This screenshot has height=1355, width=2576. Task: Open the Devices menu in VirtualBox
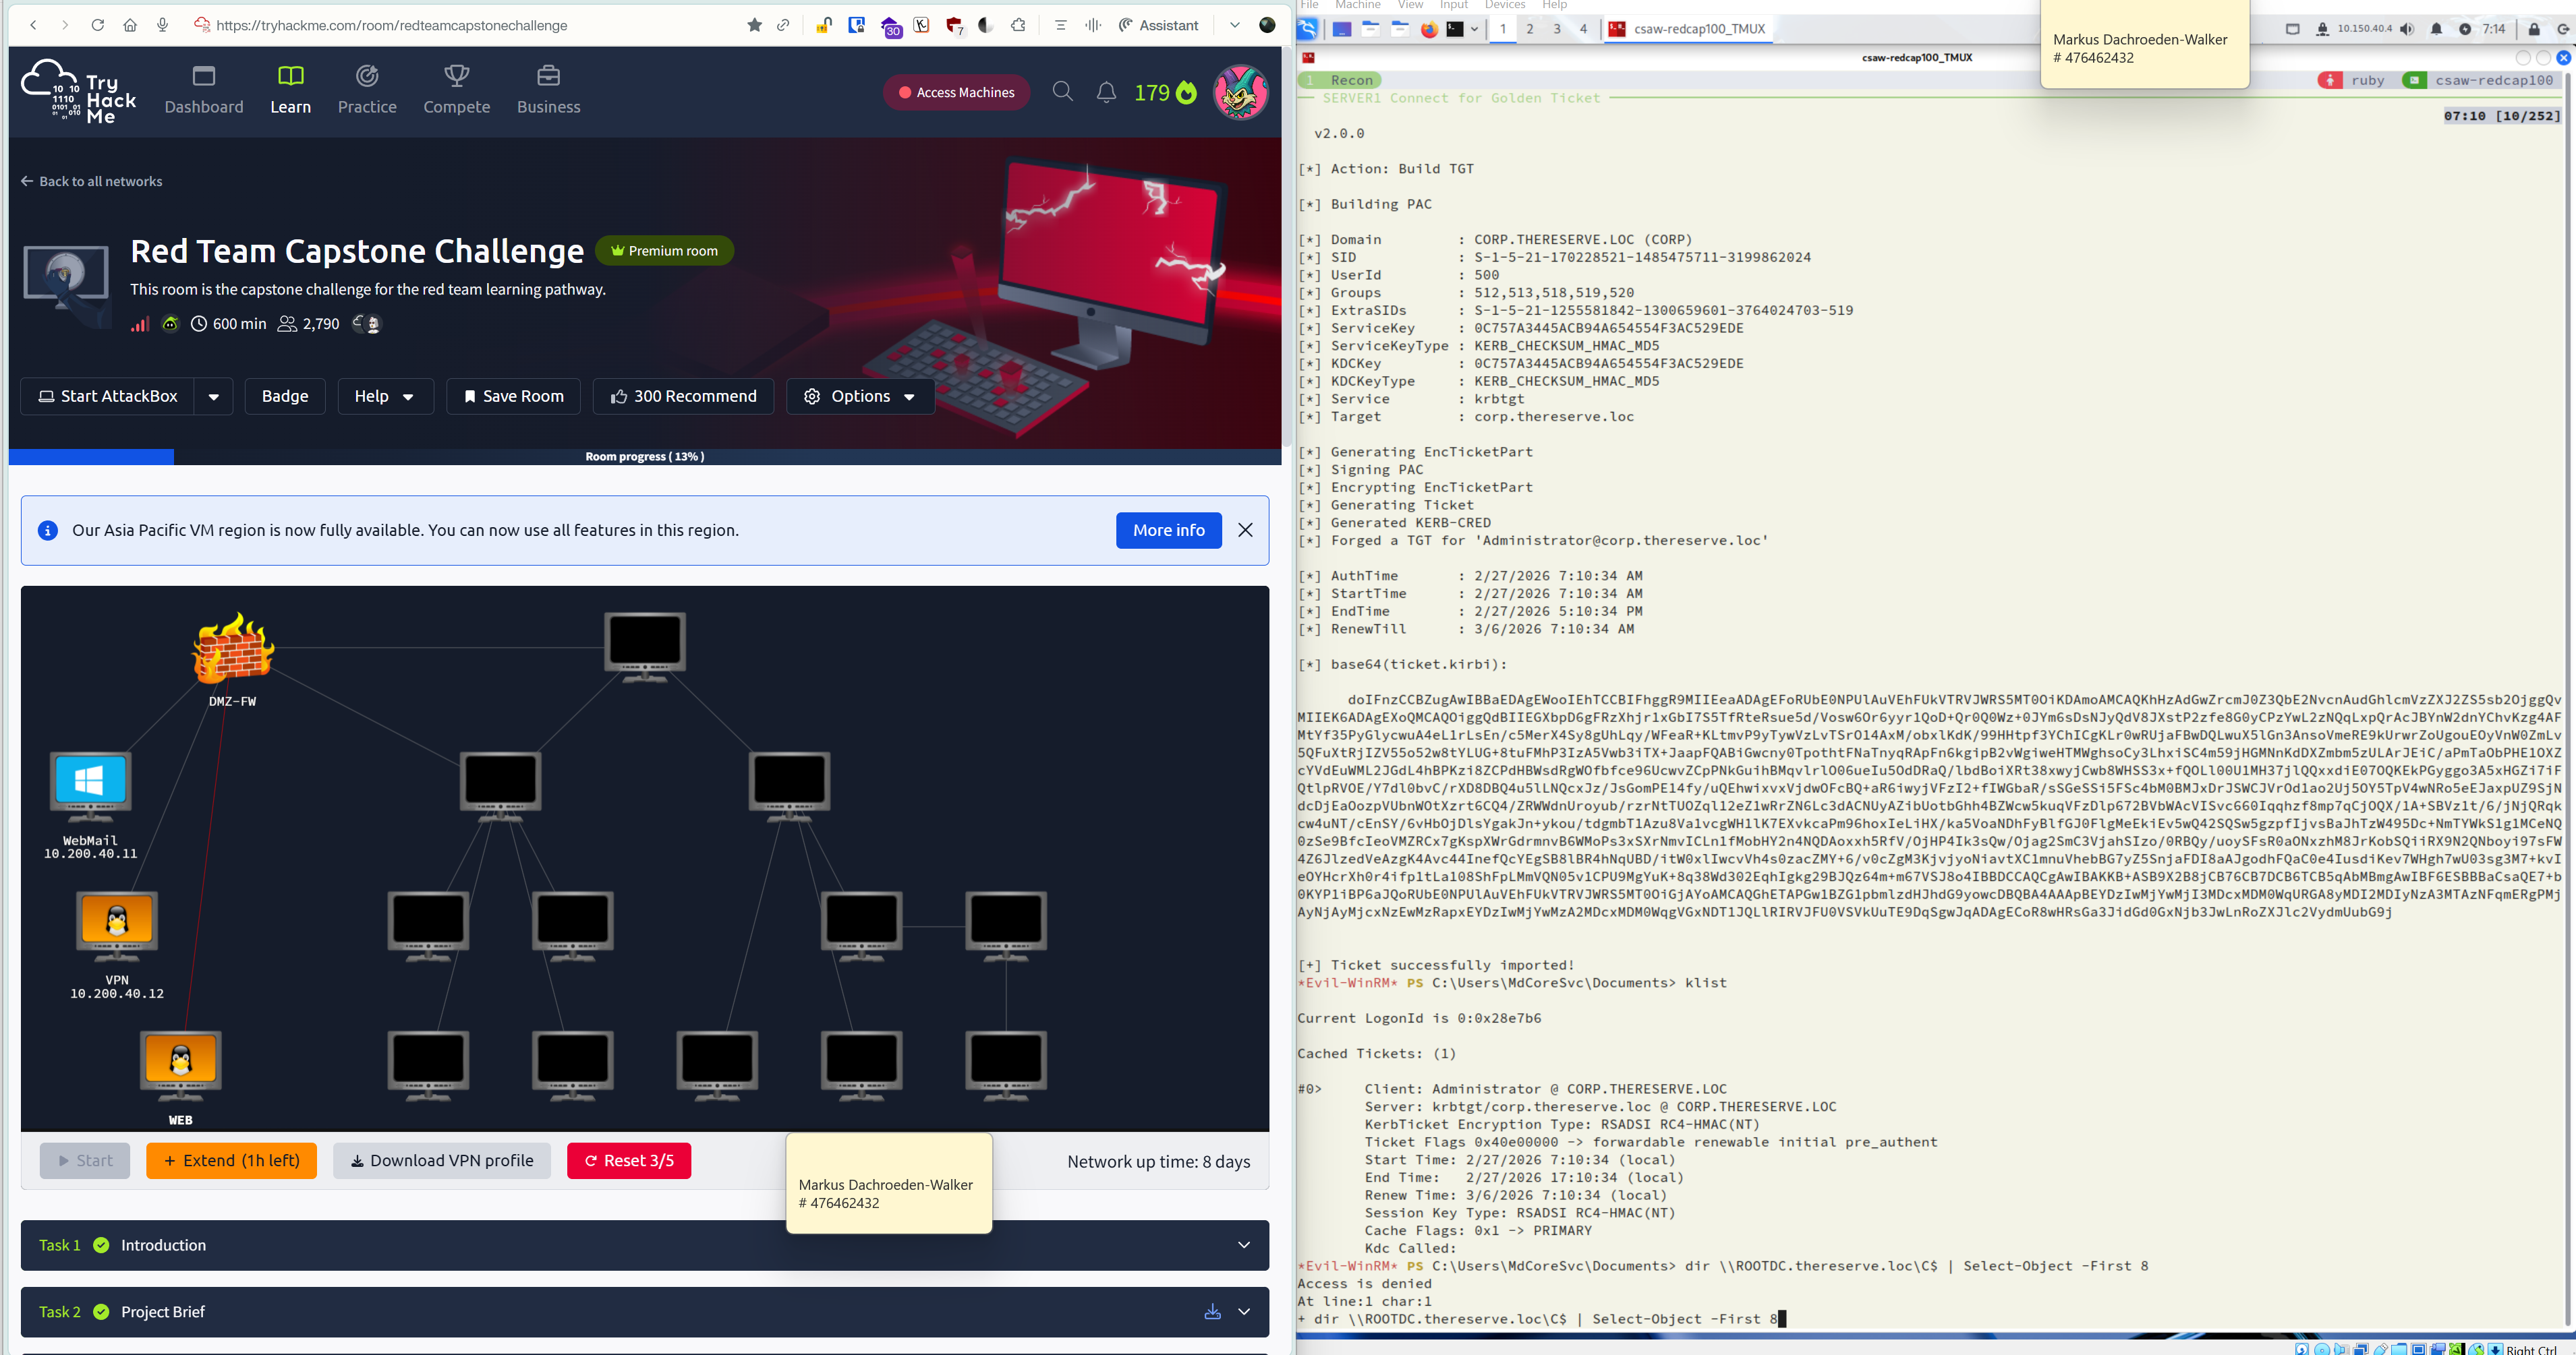coord(1504,5)
